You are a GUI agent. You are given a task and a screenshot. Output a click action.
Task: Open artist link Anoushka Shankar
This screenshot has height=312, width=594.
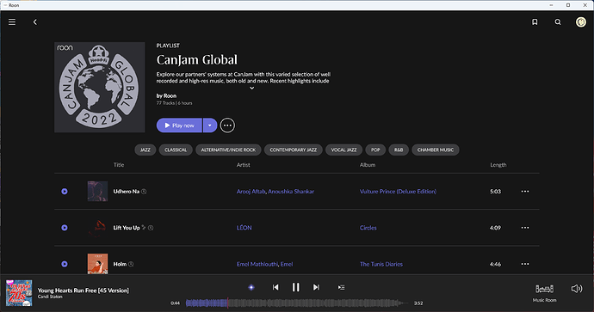pyautogui.click(x=291, y=192)
